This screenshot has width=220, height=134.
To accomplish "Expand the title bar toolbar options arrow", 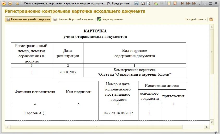I will (199, 4).
